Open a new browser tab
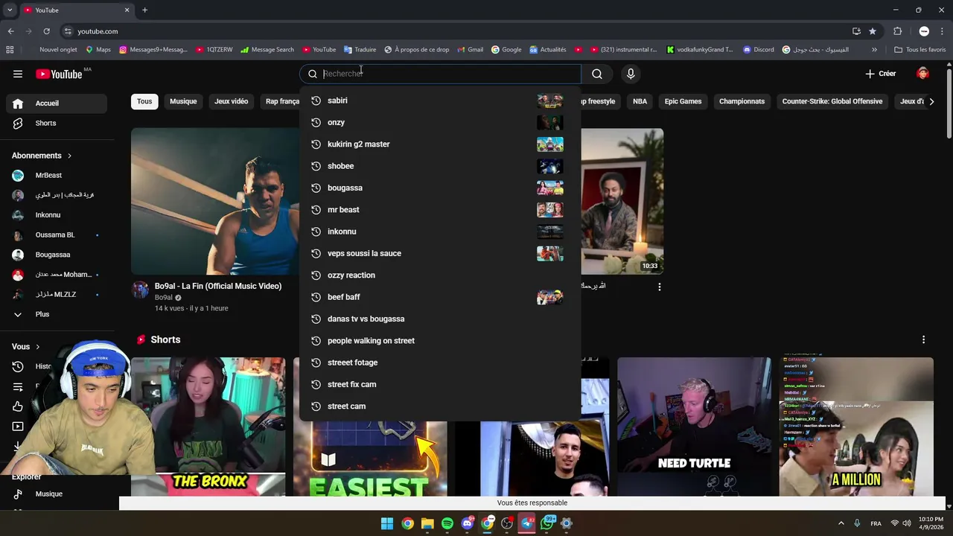Viewport: 953px width, 536px height. pos(144,10)
